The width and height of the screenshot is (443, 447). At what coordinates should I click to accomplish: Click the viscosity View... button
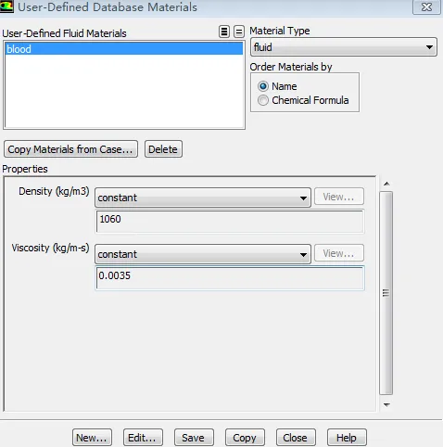pos(339,253)
